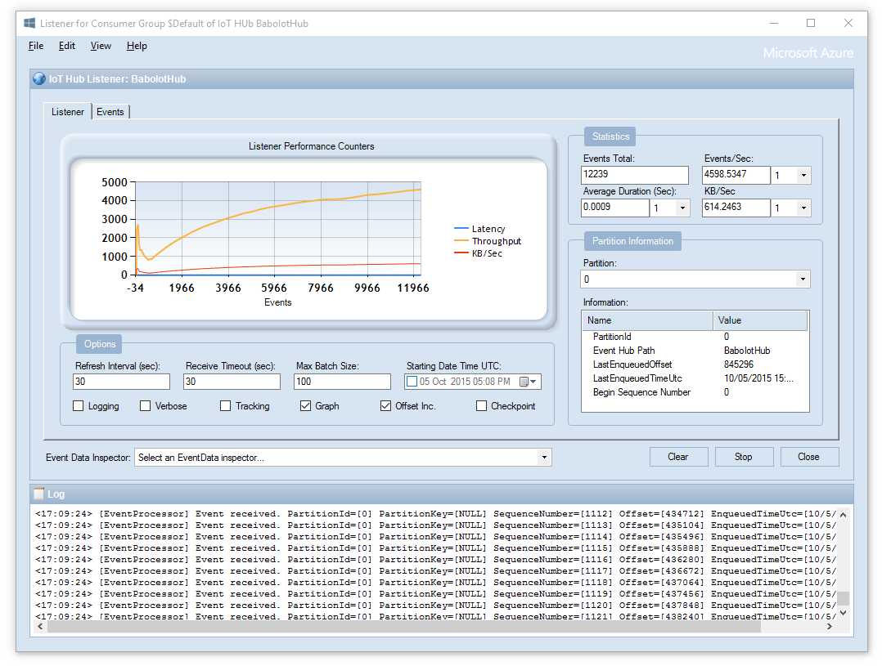Viewport: 882px width, 666px height.
Task: Expand the Average Duration scale dropdown
Action: 682,208
